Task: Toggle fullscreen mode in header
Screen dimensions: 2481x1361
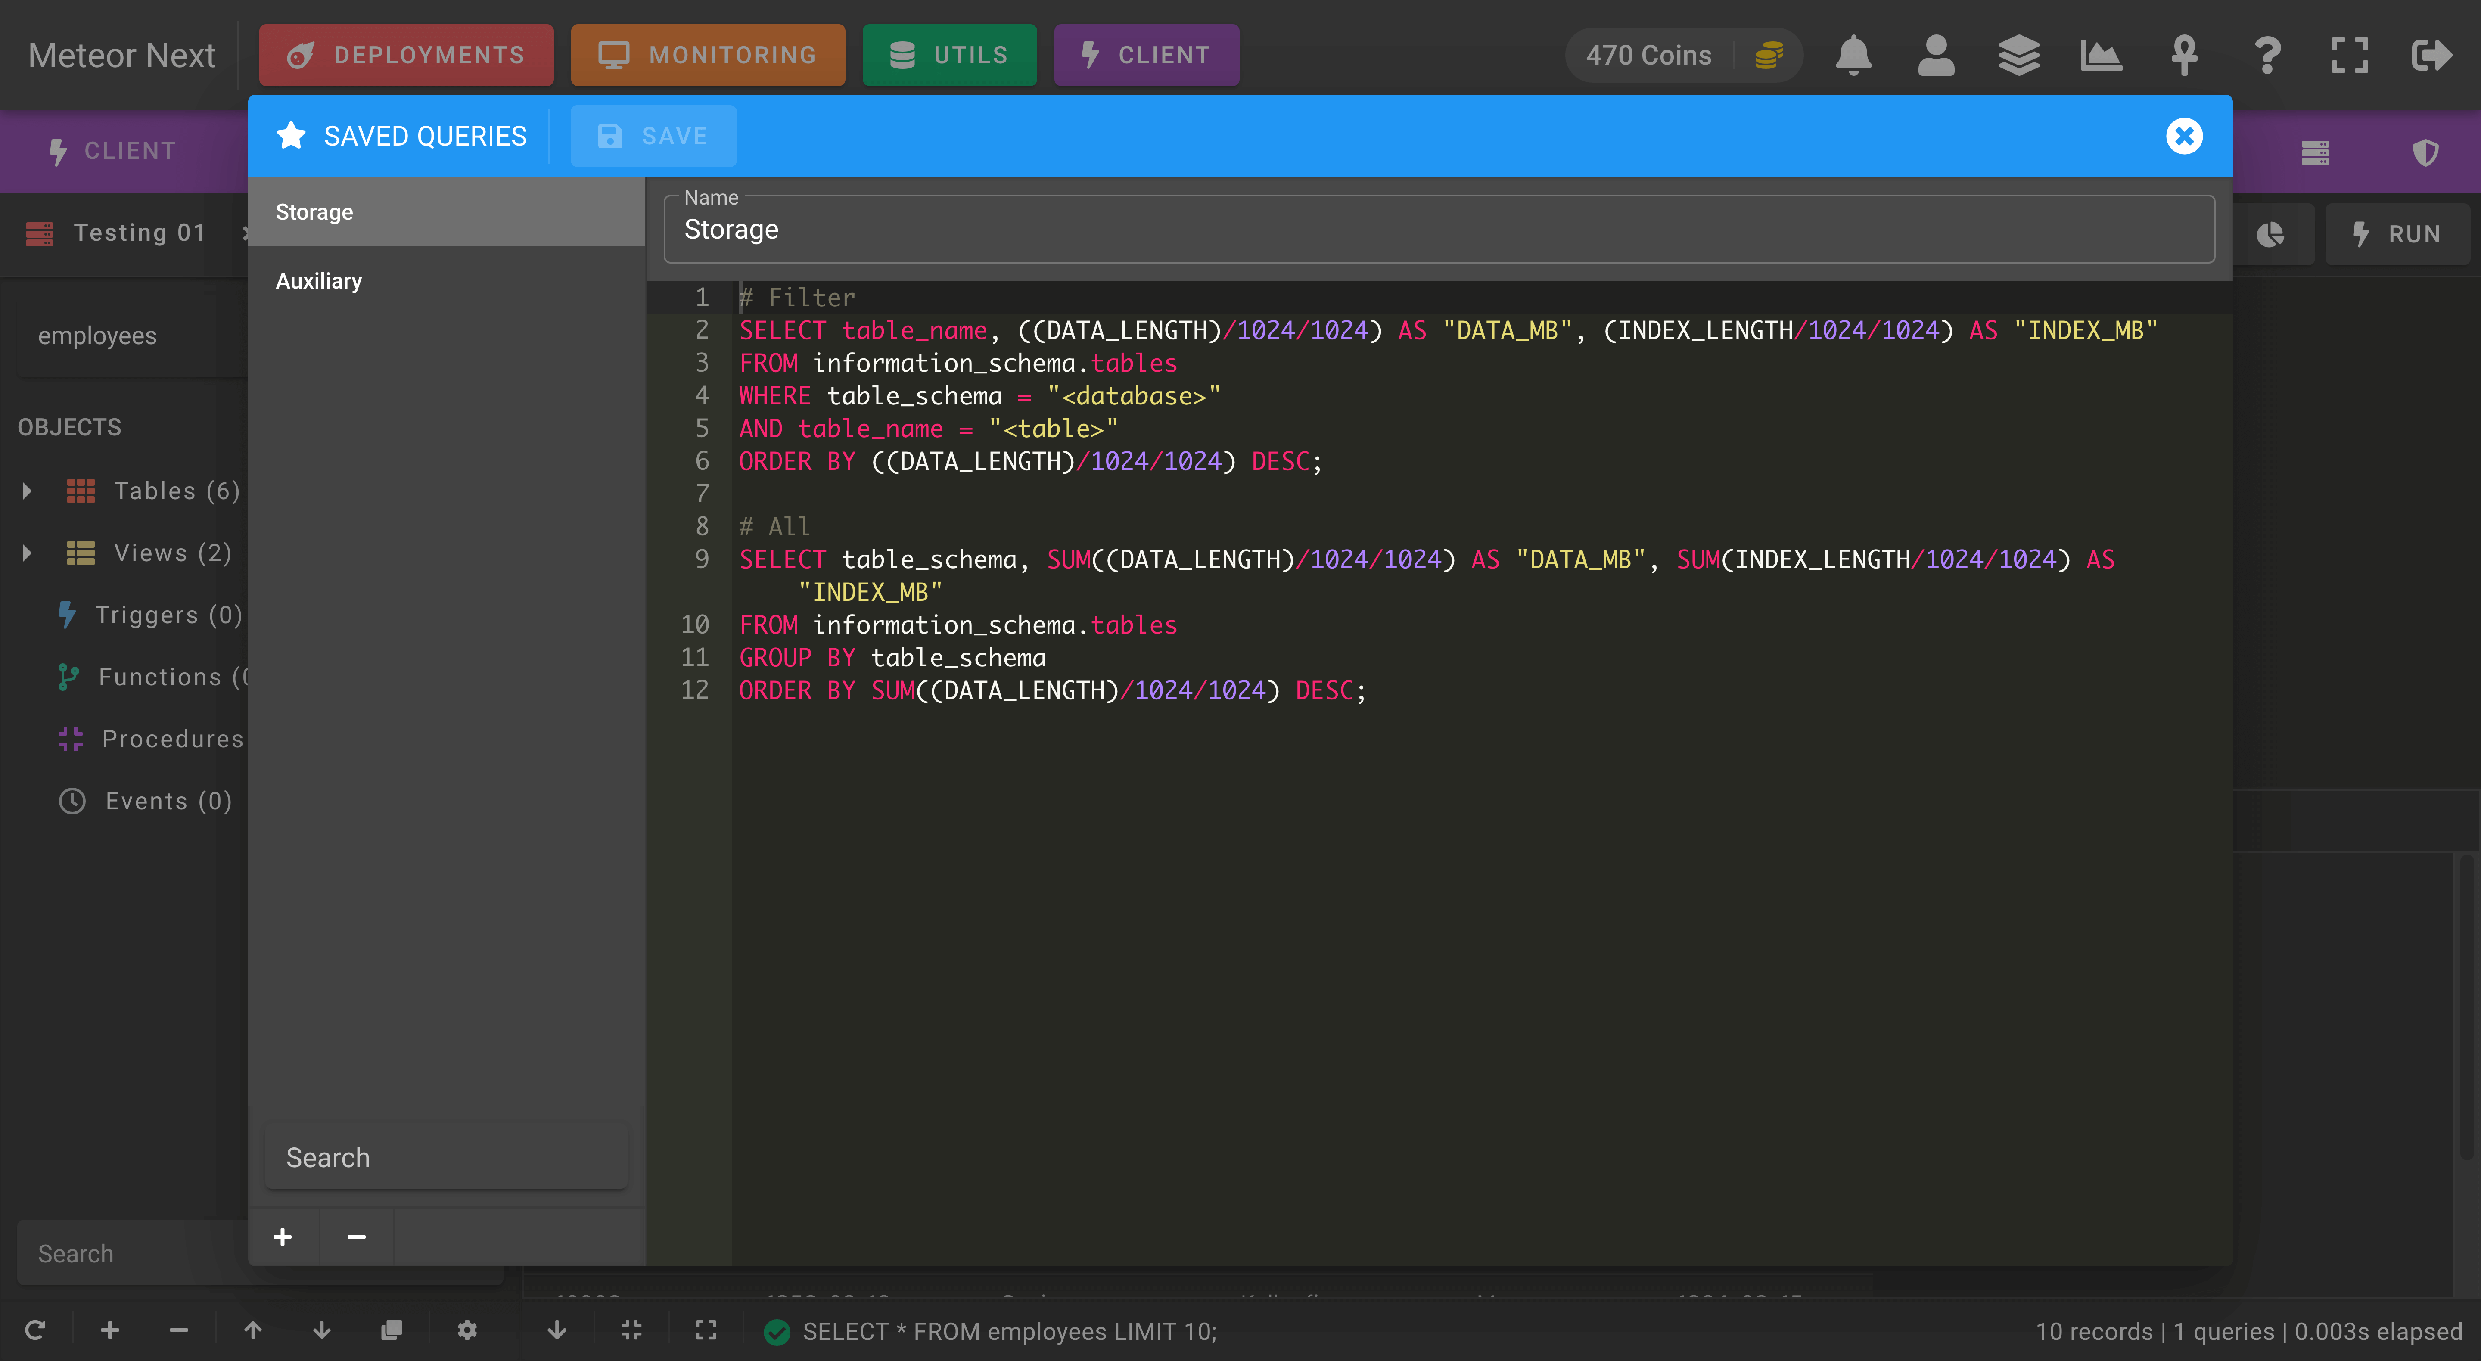Action: click(x=2349, y=55)
